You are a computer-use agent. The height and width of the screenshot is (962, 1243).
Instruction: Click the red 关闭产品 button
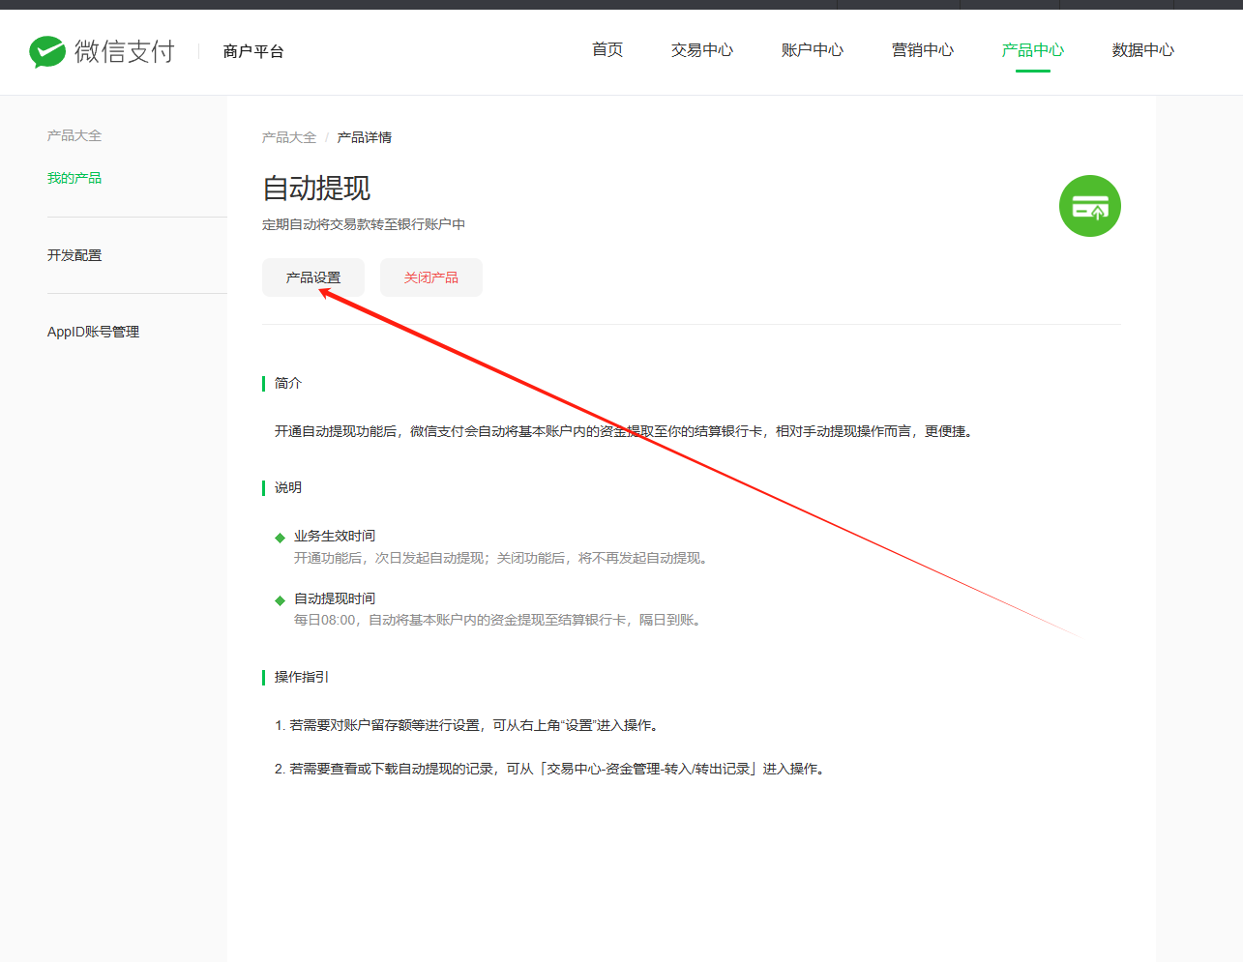431,277
